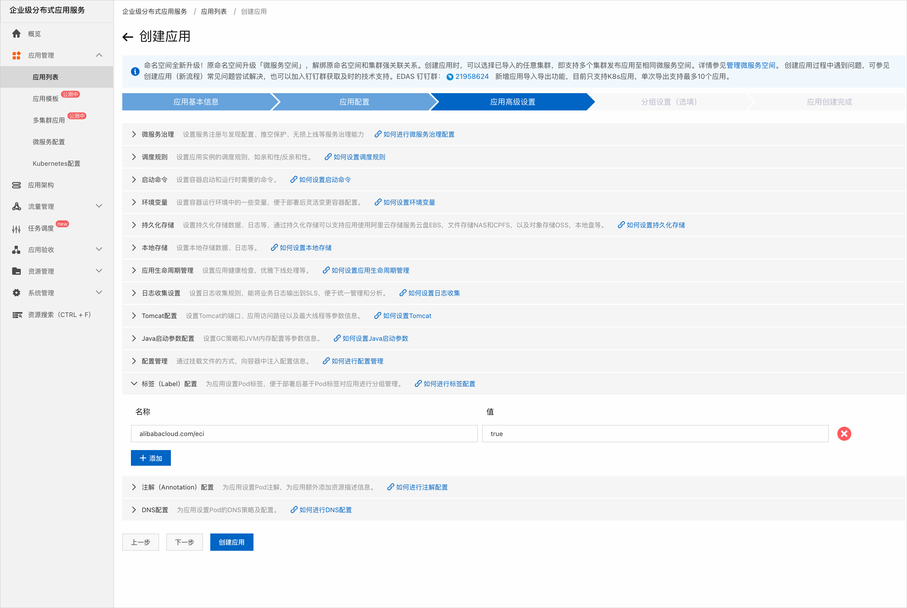Expand the 调度规则 section
Image resolution: width=907 pixels, height=608 pixels.
[x=134, y=157]
